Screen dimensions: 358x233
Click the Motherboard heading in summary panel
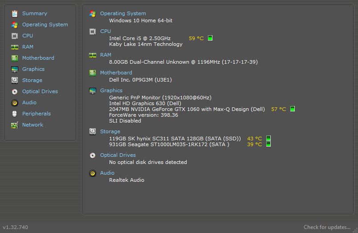(x=116, y=73)
